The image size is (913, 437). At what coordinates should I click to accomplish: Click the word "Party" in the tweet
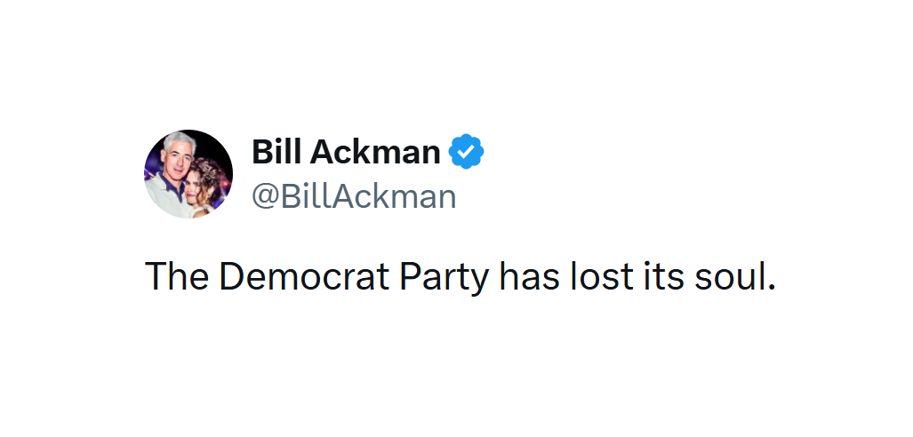[x=444, y=276]
